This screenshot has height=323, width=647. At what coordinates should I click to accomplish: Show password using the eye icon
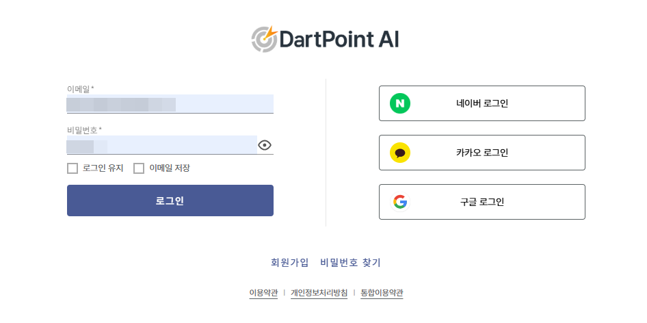tap(265, 145)
